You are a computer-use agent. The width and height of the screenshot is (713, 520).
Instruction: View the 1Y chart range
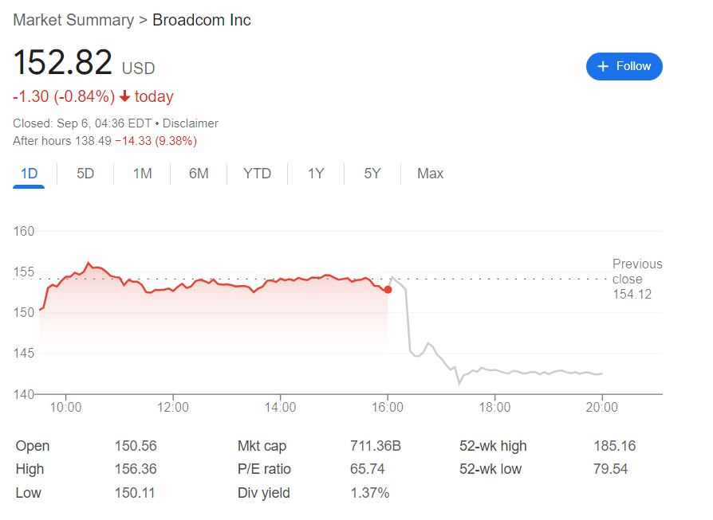316,174
